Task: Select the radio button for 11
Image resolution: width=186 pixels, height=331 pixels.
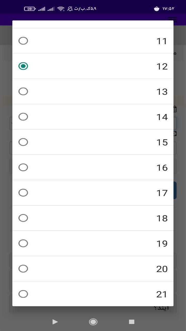Action: click(x=23, y=41)
